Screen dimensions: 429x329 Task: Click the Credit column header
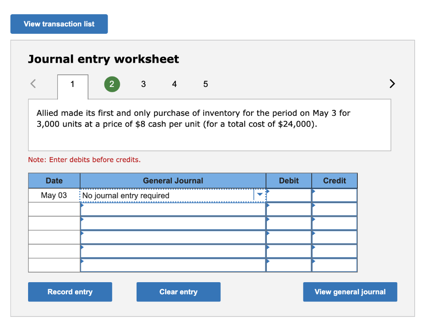334,181
